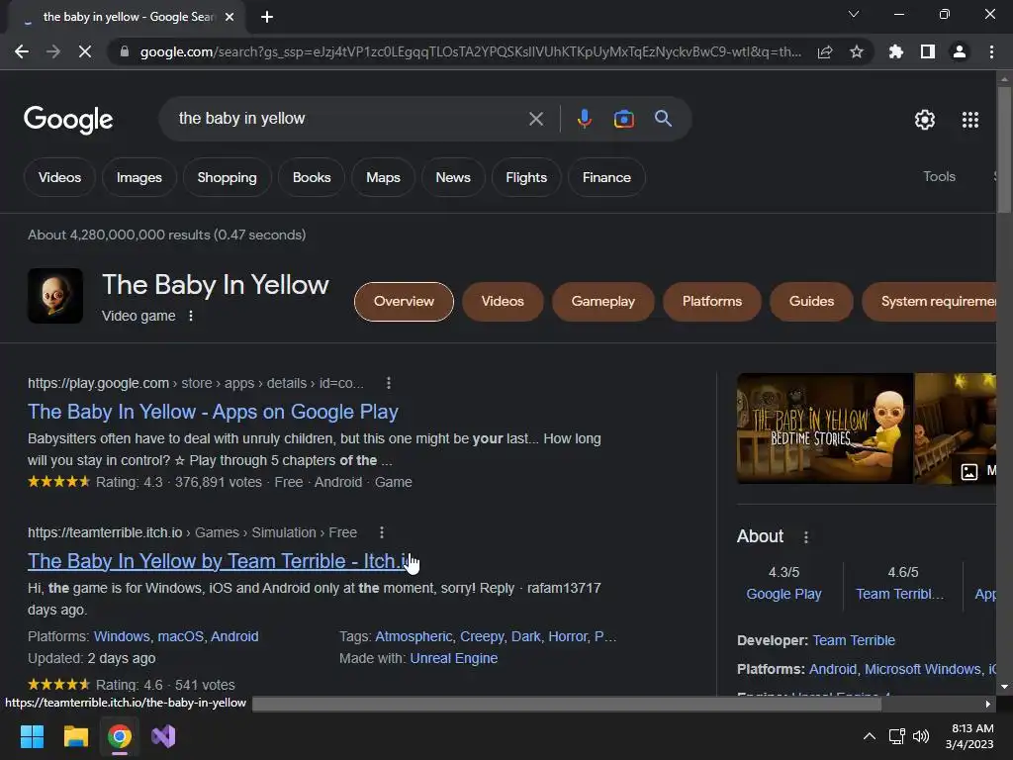Switch to the Books filter
This screenshot has height=760, width=1013.
click(x=312, y=177)
